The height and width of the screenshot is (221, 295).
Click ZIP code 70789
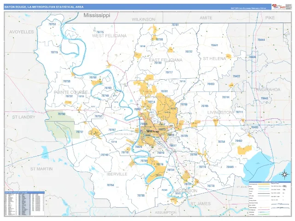(159, 40)
